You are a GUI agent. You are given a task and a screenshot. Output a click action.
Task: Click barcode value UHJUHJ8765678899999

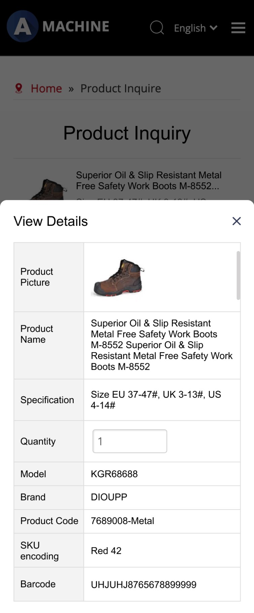[x=144, y=584]
